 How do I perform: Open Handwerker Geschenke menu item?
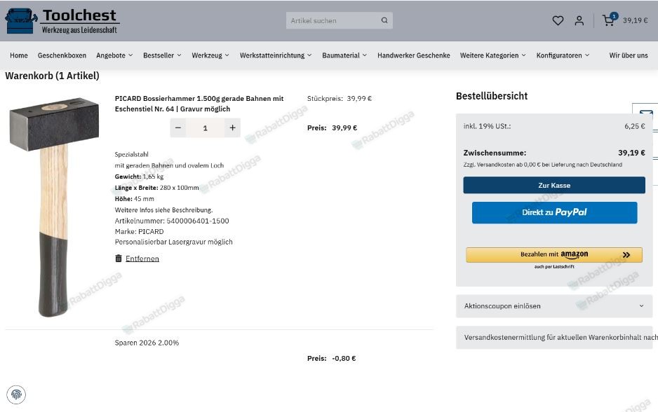pos(413,55)
